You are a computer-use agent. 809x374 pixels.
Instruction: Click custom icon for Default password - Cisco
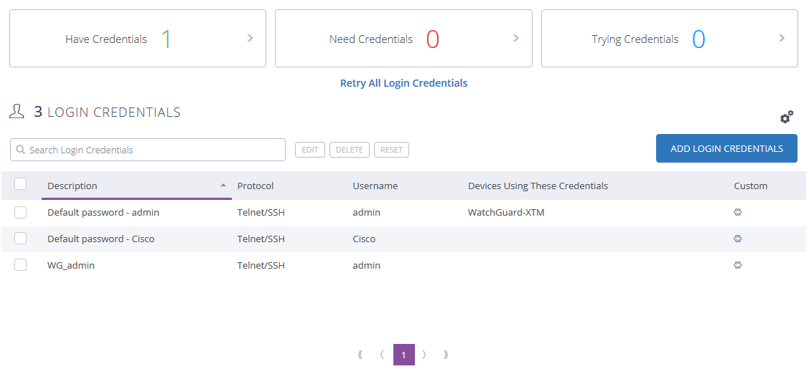tap(737, 239)
